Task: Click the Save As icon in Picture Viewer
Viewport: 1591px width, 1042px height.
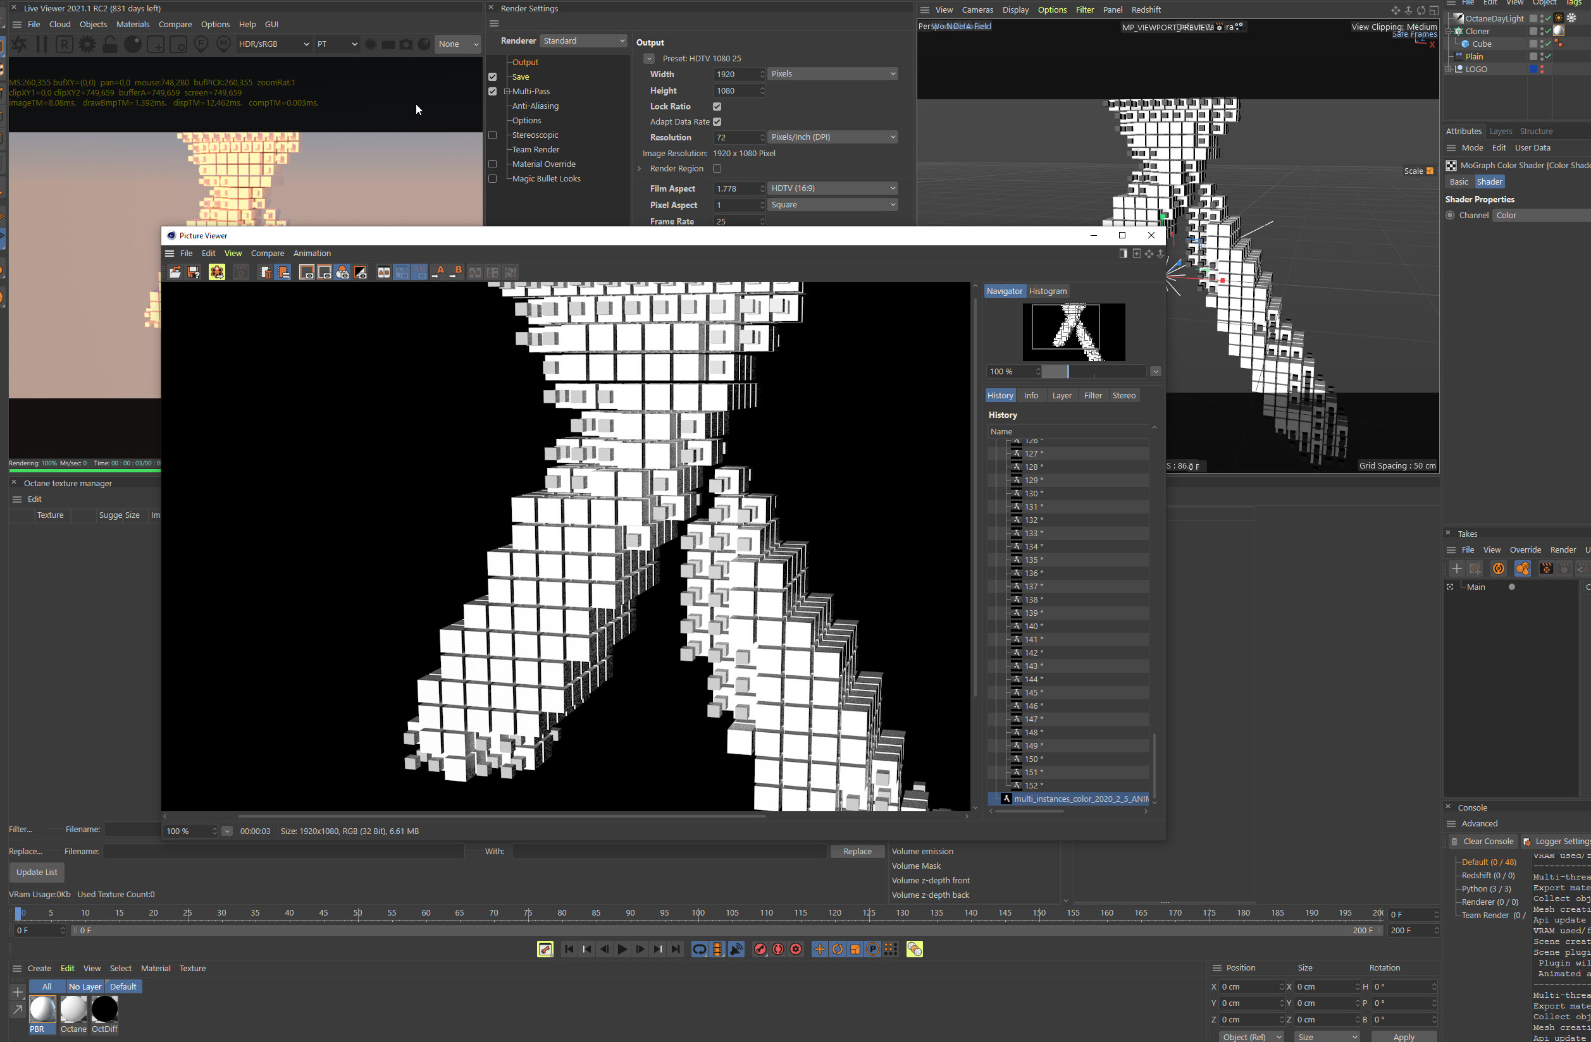Action: click(194, 272)
